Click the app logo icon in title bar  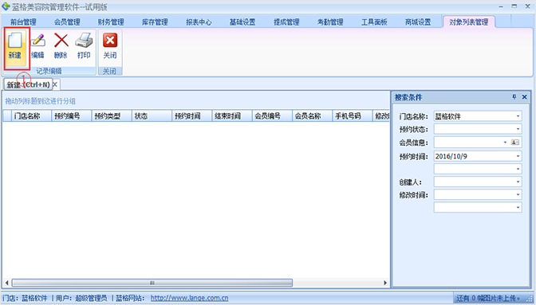tap(6, 6)
